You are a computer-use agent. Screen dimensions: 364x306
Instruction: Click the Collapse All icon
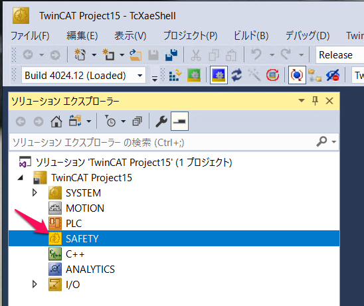point(137,121)
